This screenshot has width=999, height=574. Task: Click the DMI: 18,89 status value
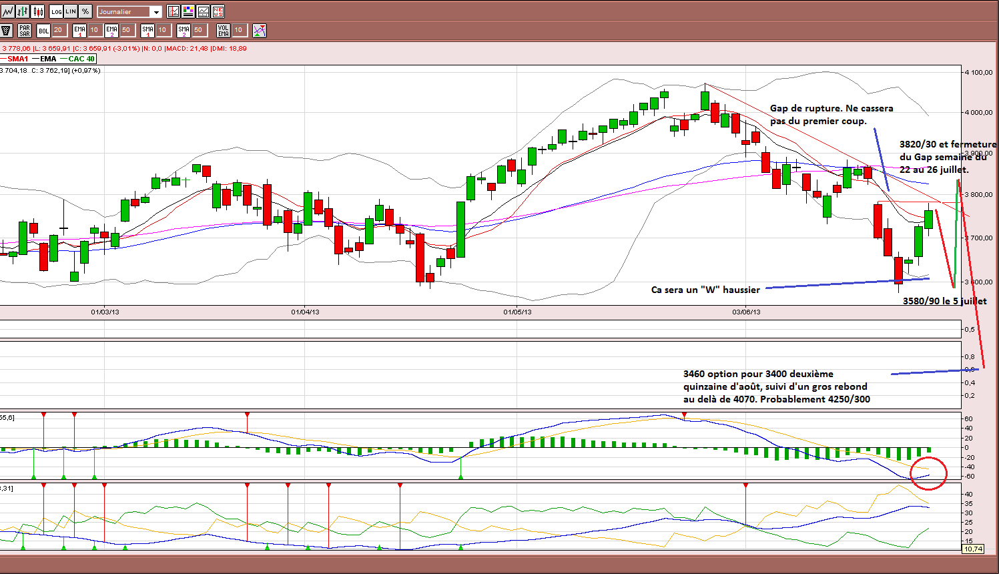[229, 48]
